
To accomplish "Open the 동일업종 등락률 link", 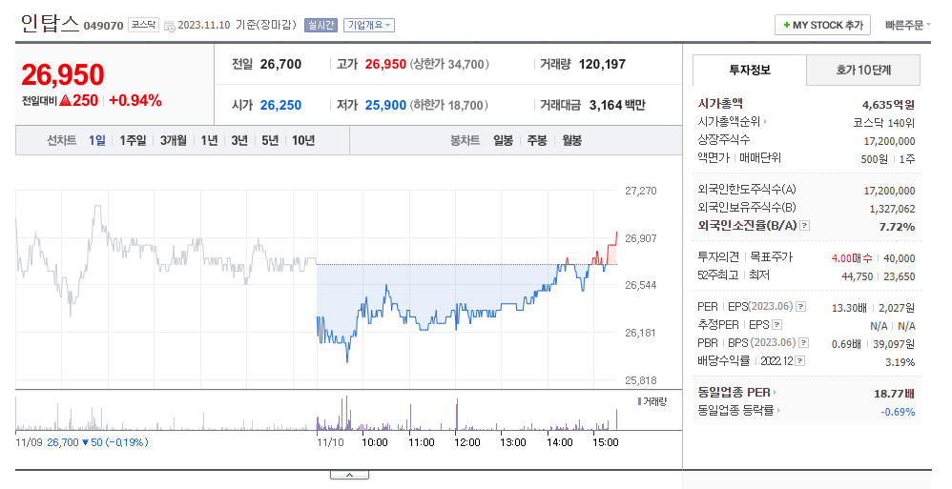I will [739, 411].
